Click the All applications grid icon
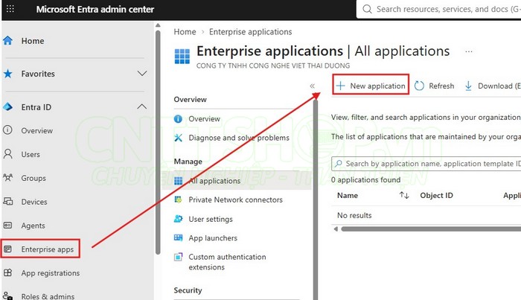The height and width of the screenshot is (300, 521). pos(179,181)
